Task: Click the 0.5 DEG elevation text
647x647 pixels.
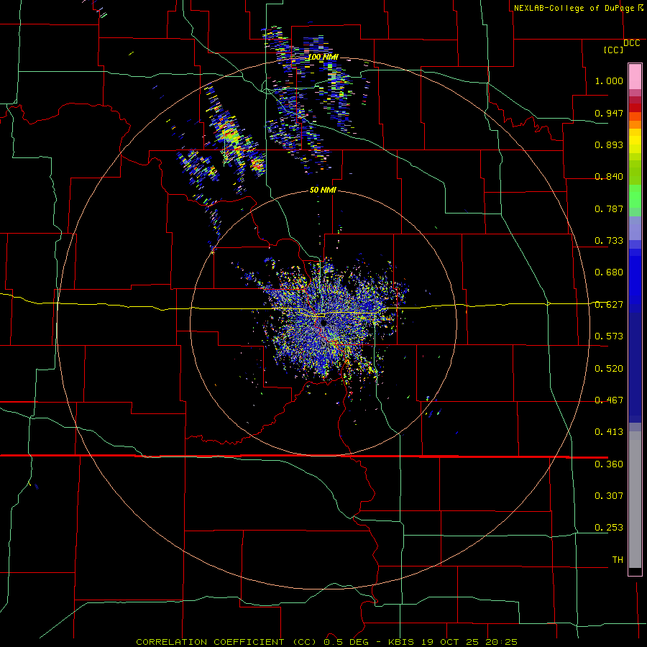Action: pyautogui.click(x=345, y=642)
